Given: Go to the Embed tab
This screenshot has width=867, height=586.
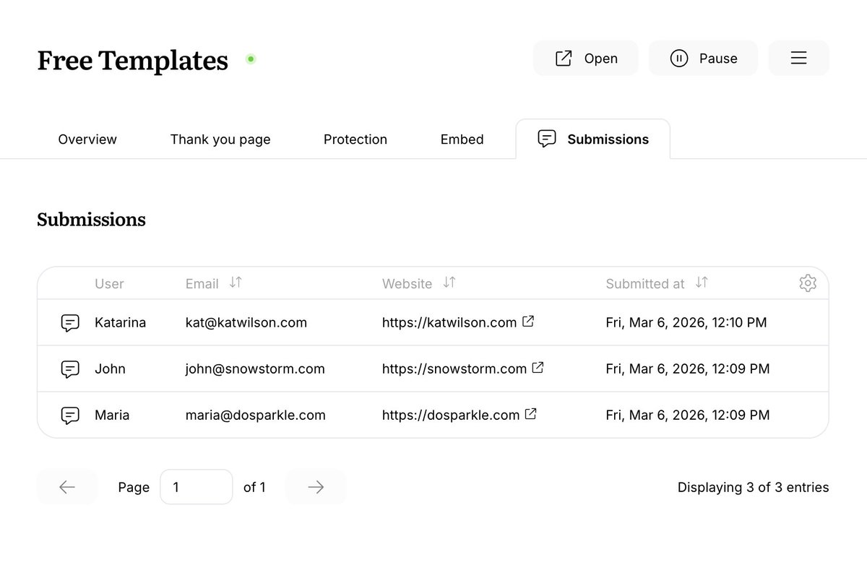Looking at the screenshot, I should [462, 139].
